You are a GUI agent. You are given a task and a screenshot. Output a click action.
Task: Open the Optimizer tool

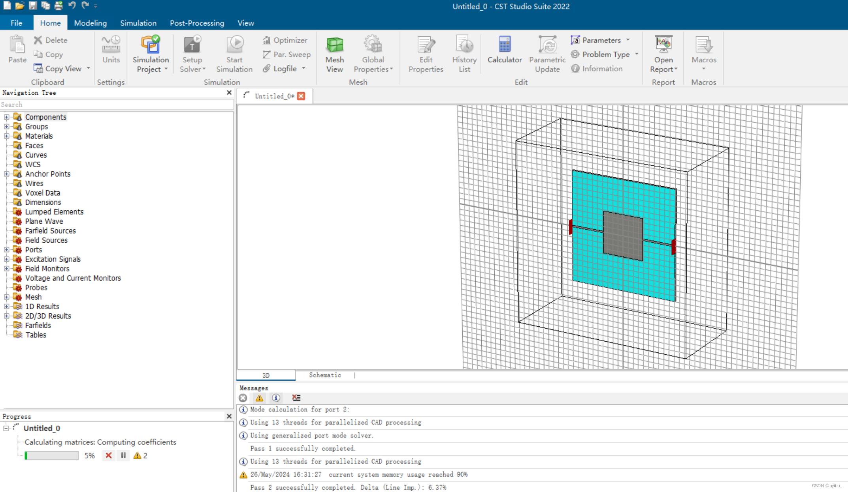[x=285, y=40]
